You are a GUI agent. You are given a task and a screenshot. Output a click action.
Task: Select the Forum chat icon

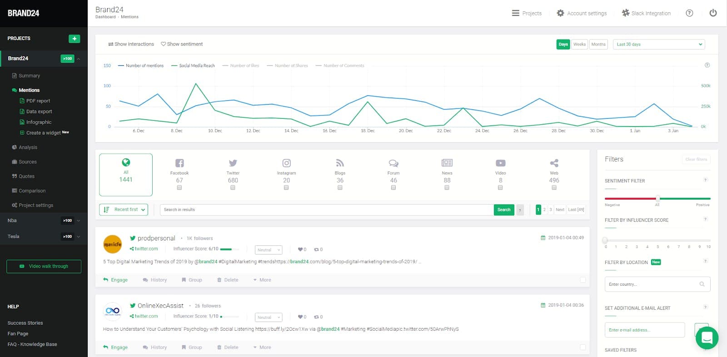pyautogui.click(x=393, y=163)
